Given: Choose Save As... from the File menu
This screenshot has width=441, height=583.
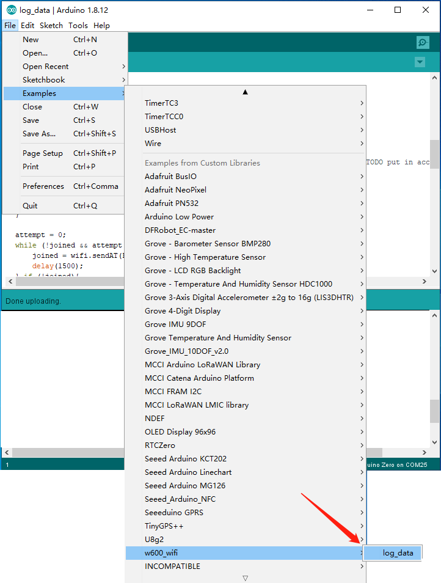Looking at the screenshot, I should click(x=64, y=133).
